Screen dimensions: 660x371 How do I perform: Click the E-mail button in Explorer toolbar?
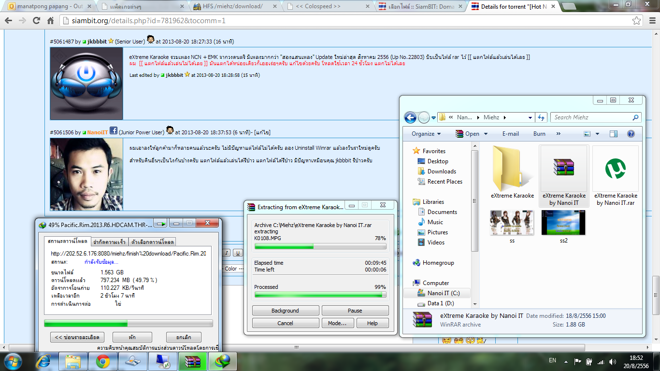coord(510,134)
